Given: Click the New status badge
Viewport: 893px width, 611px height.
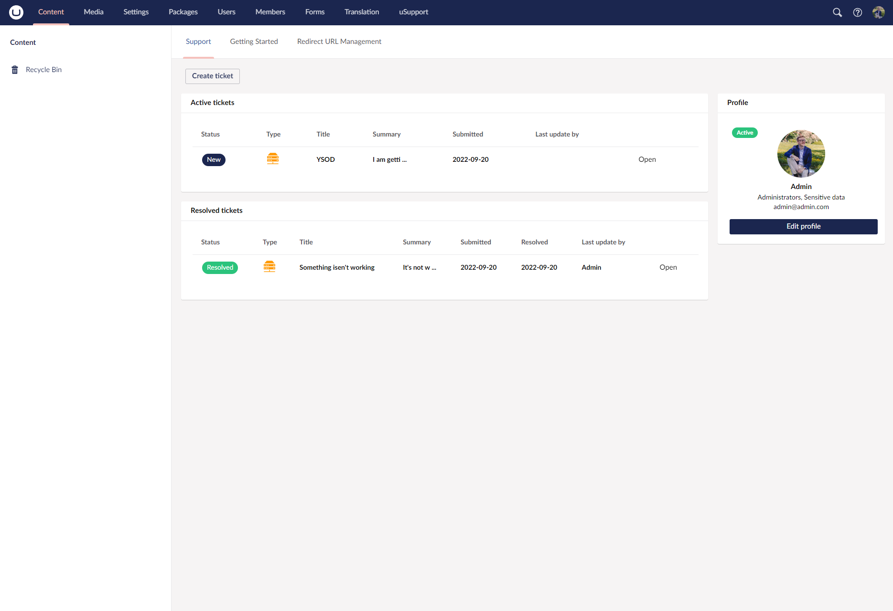Looking at the screenshot, I should [214, 160].
